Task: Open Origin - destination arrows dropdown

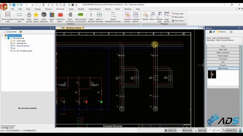Action: click(113, 17)
